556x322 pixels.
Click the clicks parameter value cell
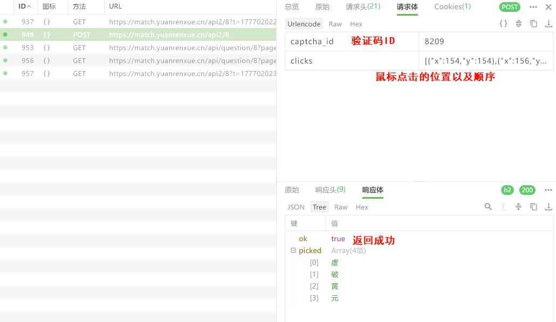[486, 61]
